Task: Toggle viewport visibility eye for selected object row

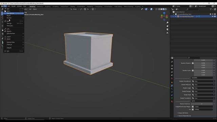Action: click(x=213, y=17)
